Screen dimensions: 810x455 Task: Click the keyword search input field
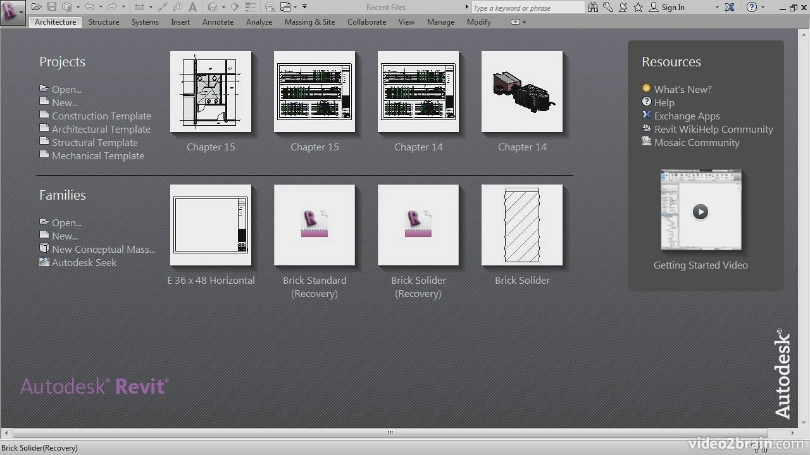point(528,8)
